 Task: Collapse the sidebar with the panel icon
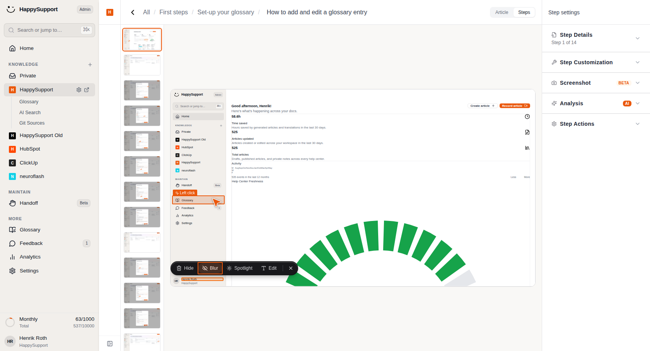coord(110,344)
